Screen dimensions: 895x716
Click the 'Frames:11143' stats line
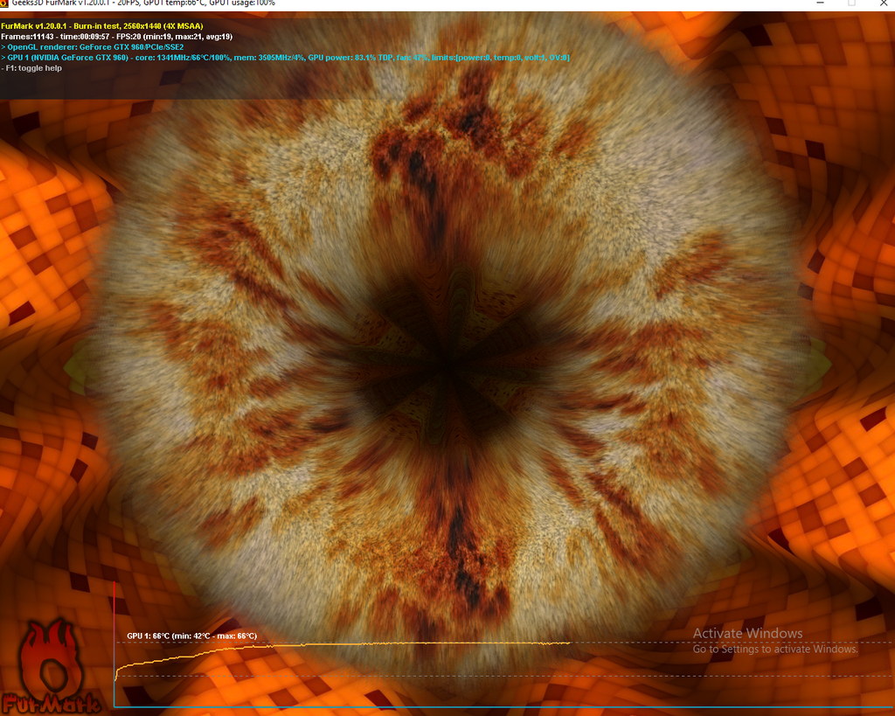click(116, 37)
